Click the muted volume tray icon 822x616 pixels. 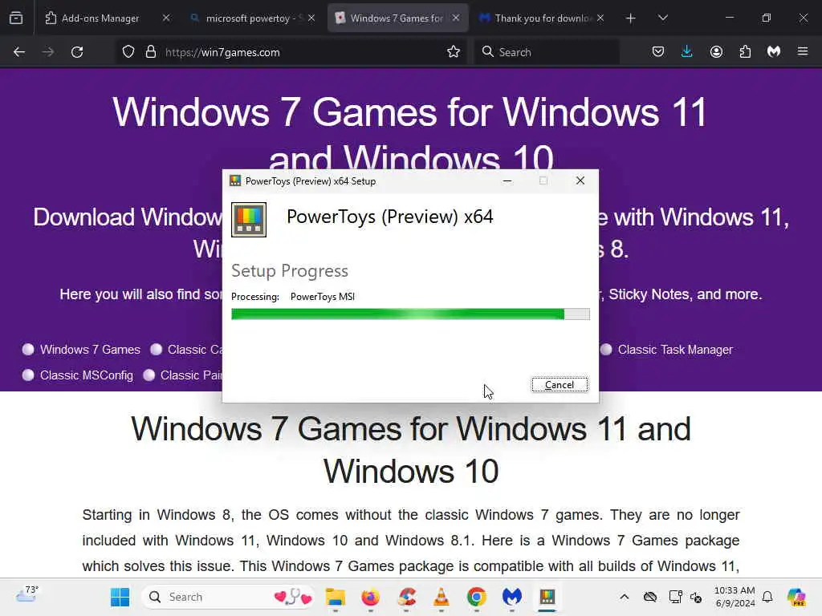tap(696, 597)
